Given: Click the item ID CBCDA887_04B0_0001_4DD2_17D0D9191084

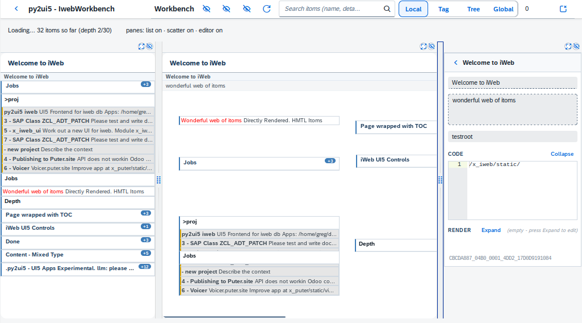Looking at the screenshot, I should click(x=500, y=258).
